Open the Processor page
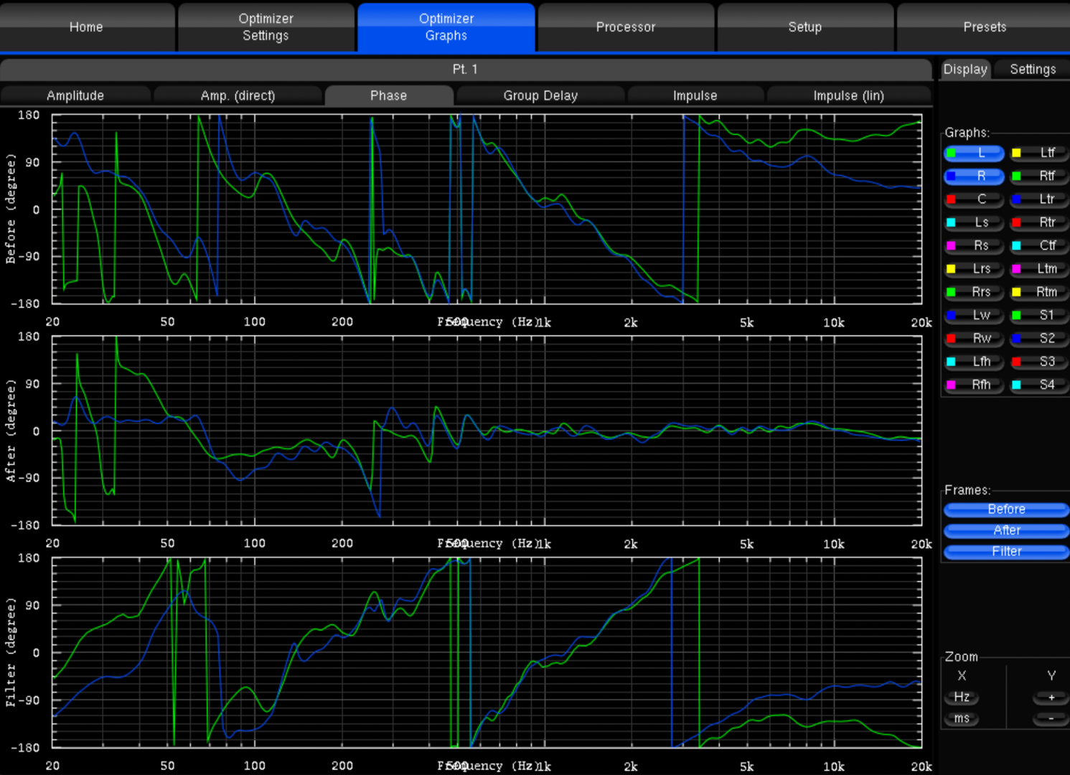This screenshot has width=1070, height=775. [625, 27]
